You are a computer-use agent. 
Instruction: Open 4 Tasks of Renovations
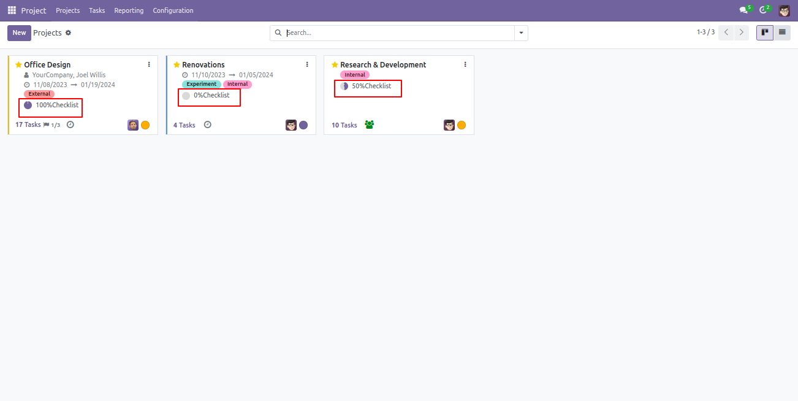click(184, 124)
